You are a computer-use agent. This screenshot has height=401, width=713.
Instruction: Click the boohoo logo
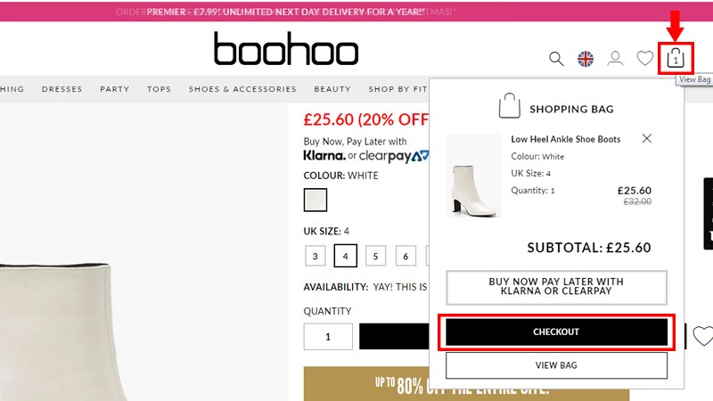coord(286,49)
